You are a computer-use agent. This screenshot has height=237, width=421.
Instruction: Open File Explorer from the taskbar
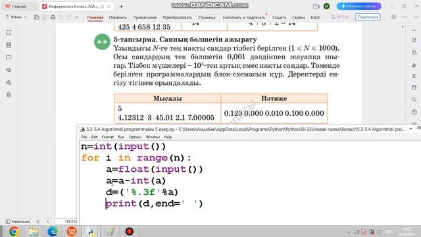[x=34, y=231]
